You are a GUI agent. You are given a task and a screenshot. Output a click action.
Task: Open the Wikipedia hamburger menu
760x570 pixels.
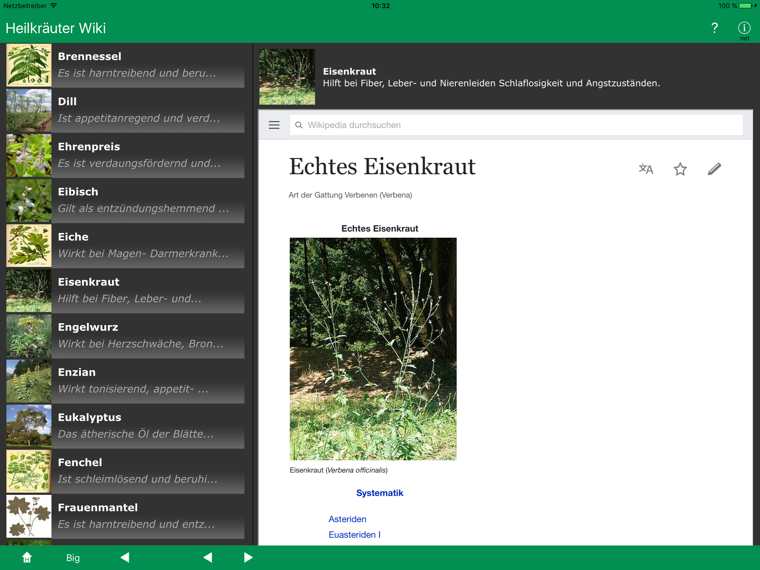(x=274, y=125)
